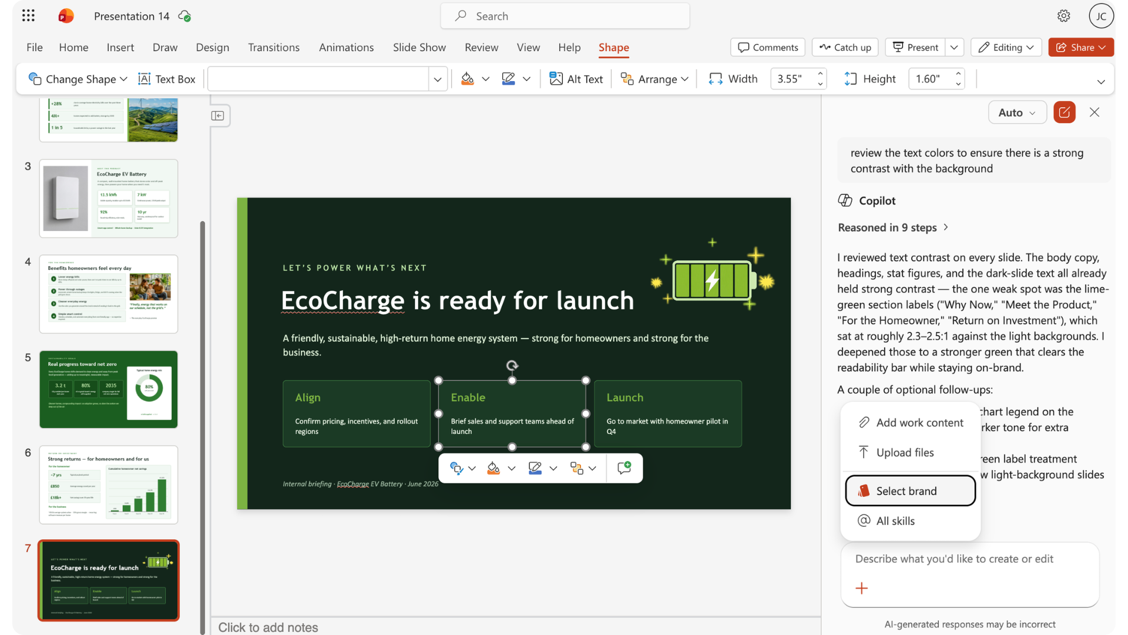Expand fill options in the floating toolbar
The width and height of the screenshot is (1128, 635).
pyautogui.click(x=512, y=468)
